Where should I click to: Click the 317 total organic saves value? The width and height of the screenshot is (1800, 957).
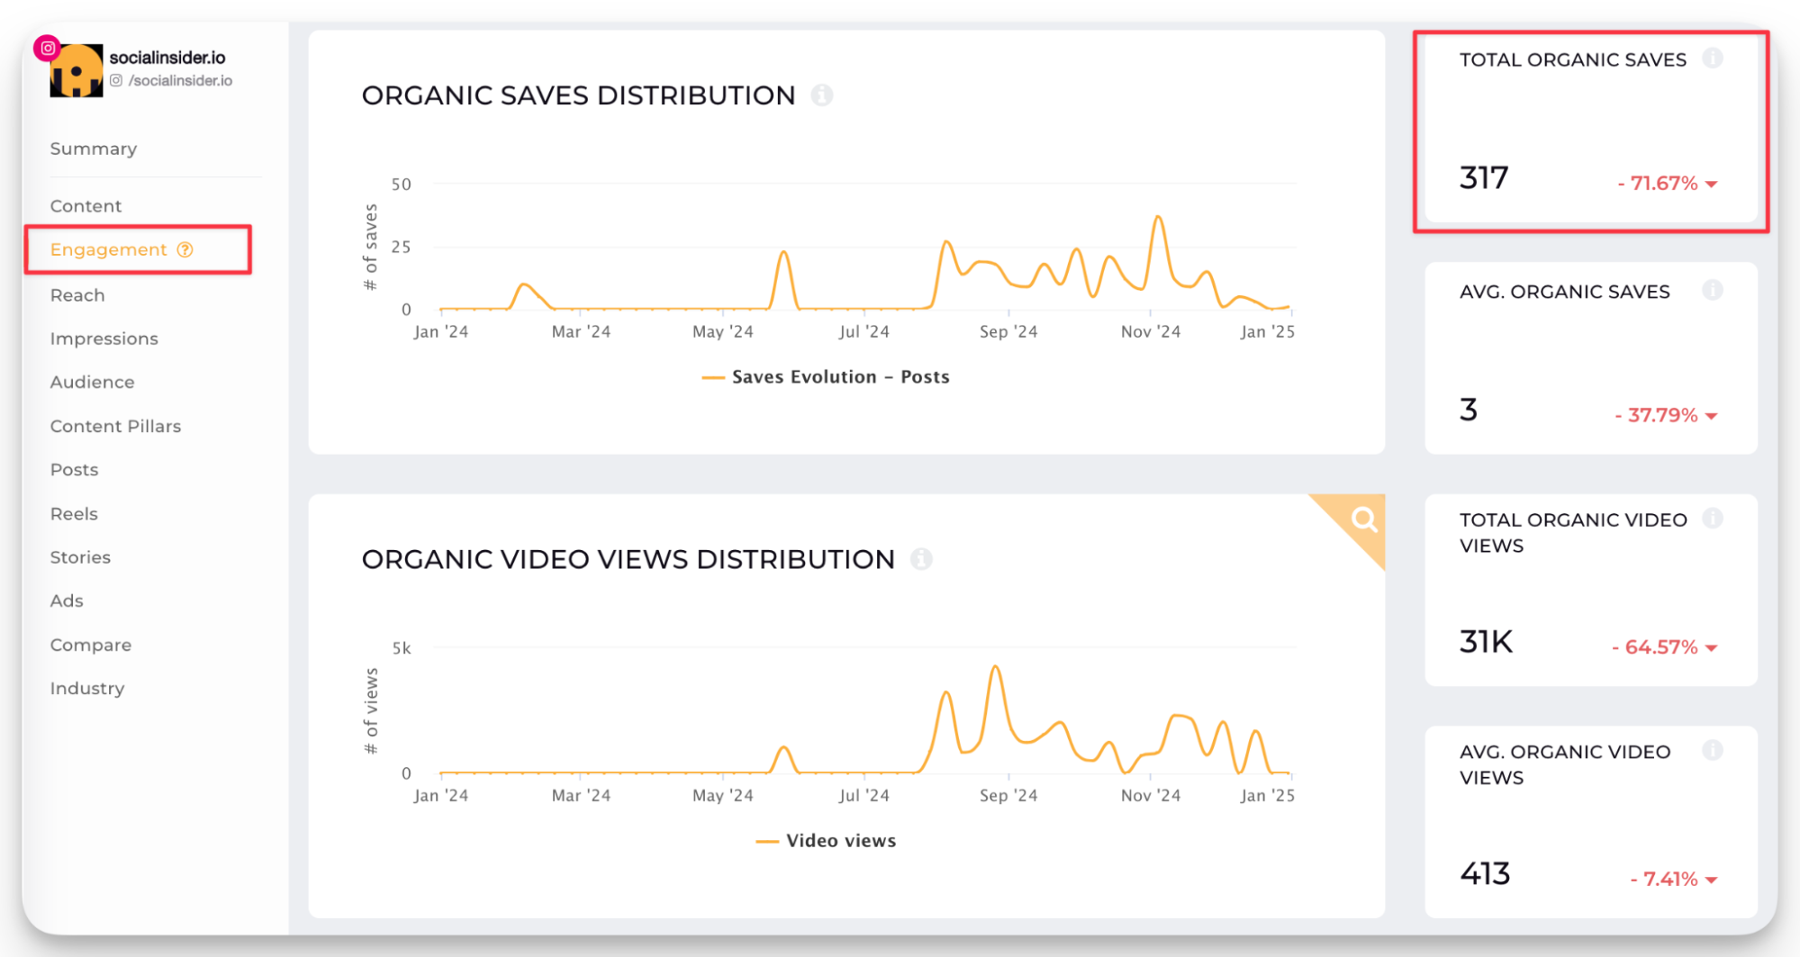pos(1484,178)
